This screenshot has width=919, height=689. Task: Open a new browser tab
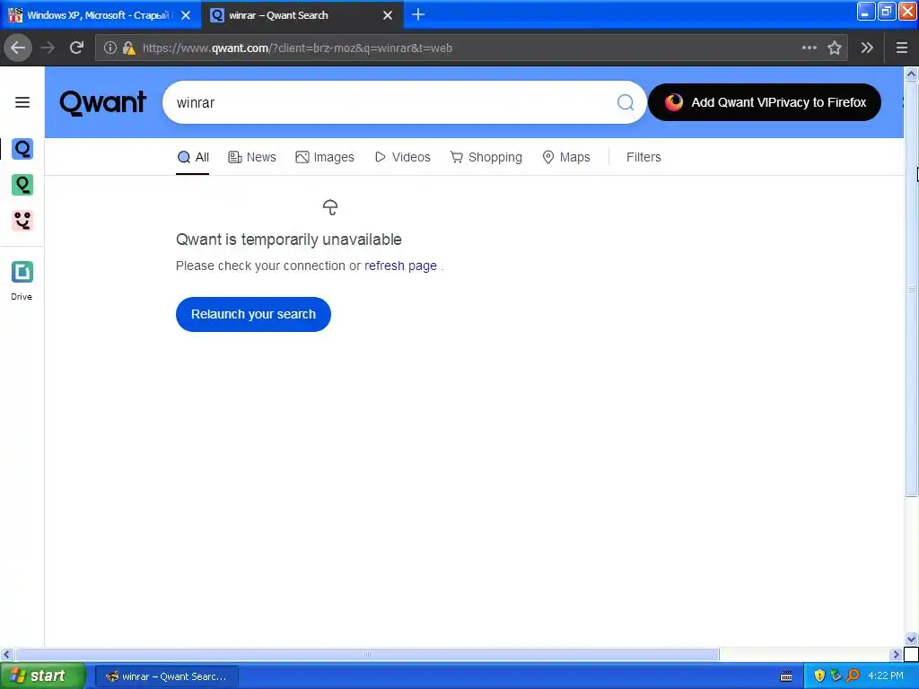coord(418,14)
